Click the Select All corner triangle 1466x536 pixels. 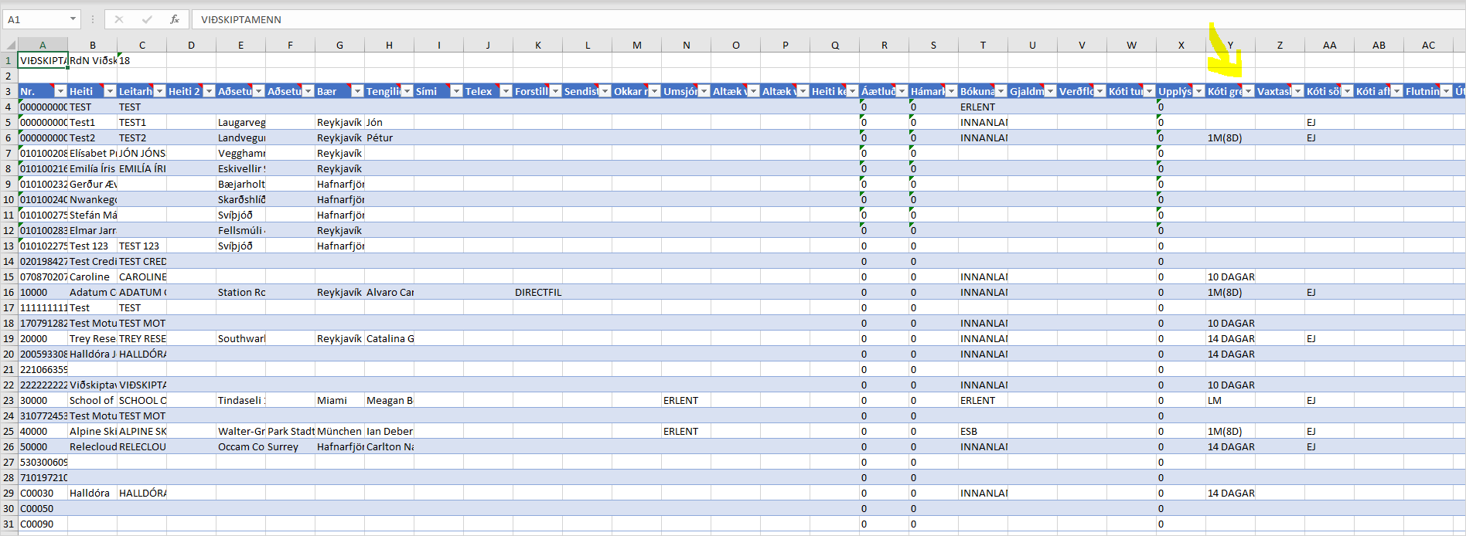click(x=9, y=45)
